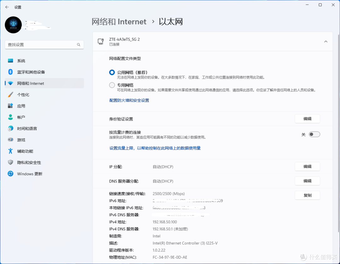
Task: Click the 网络和 Internet breadcrumb
Action: point(119,22)
